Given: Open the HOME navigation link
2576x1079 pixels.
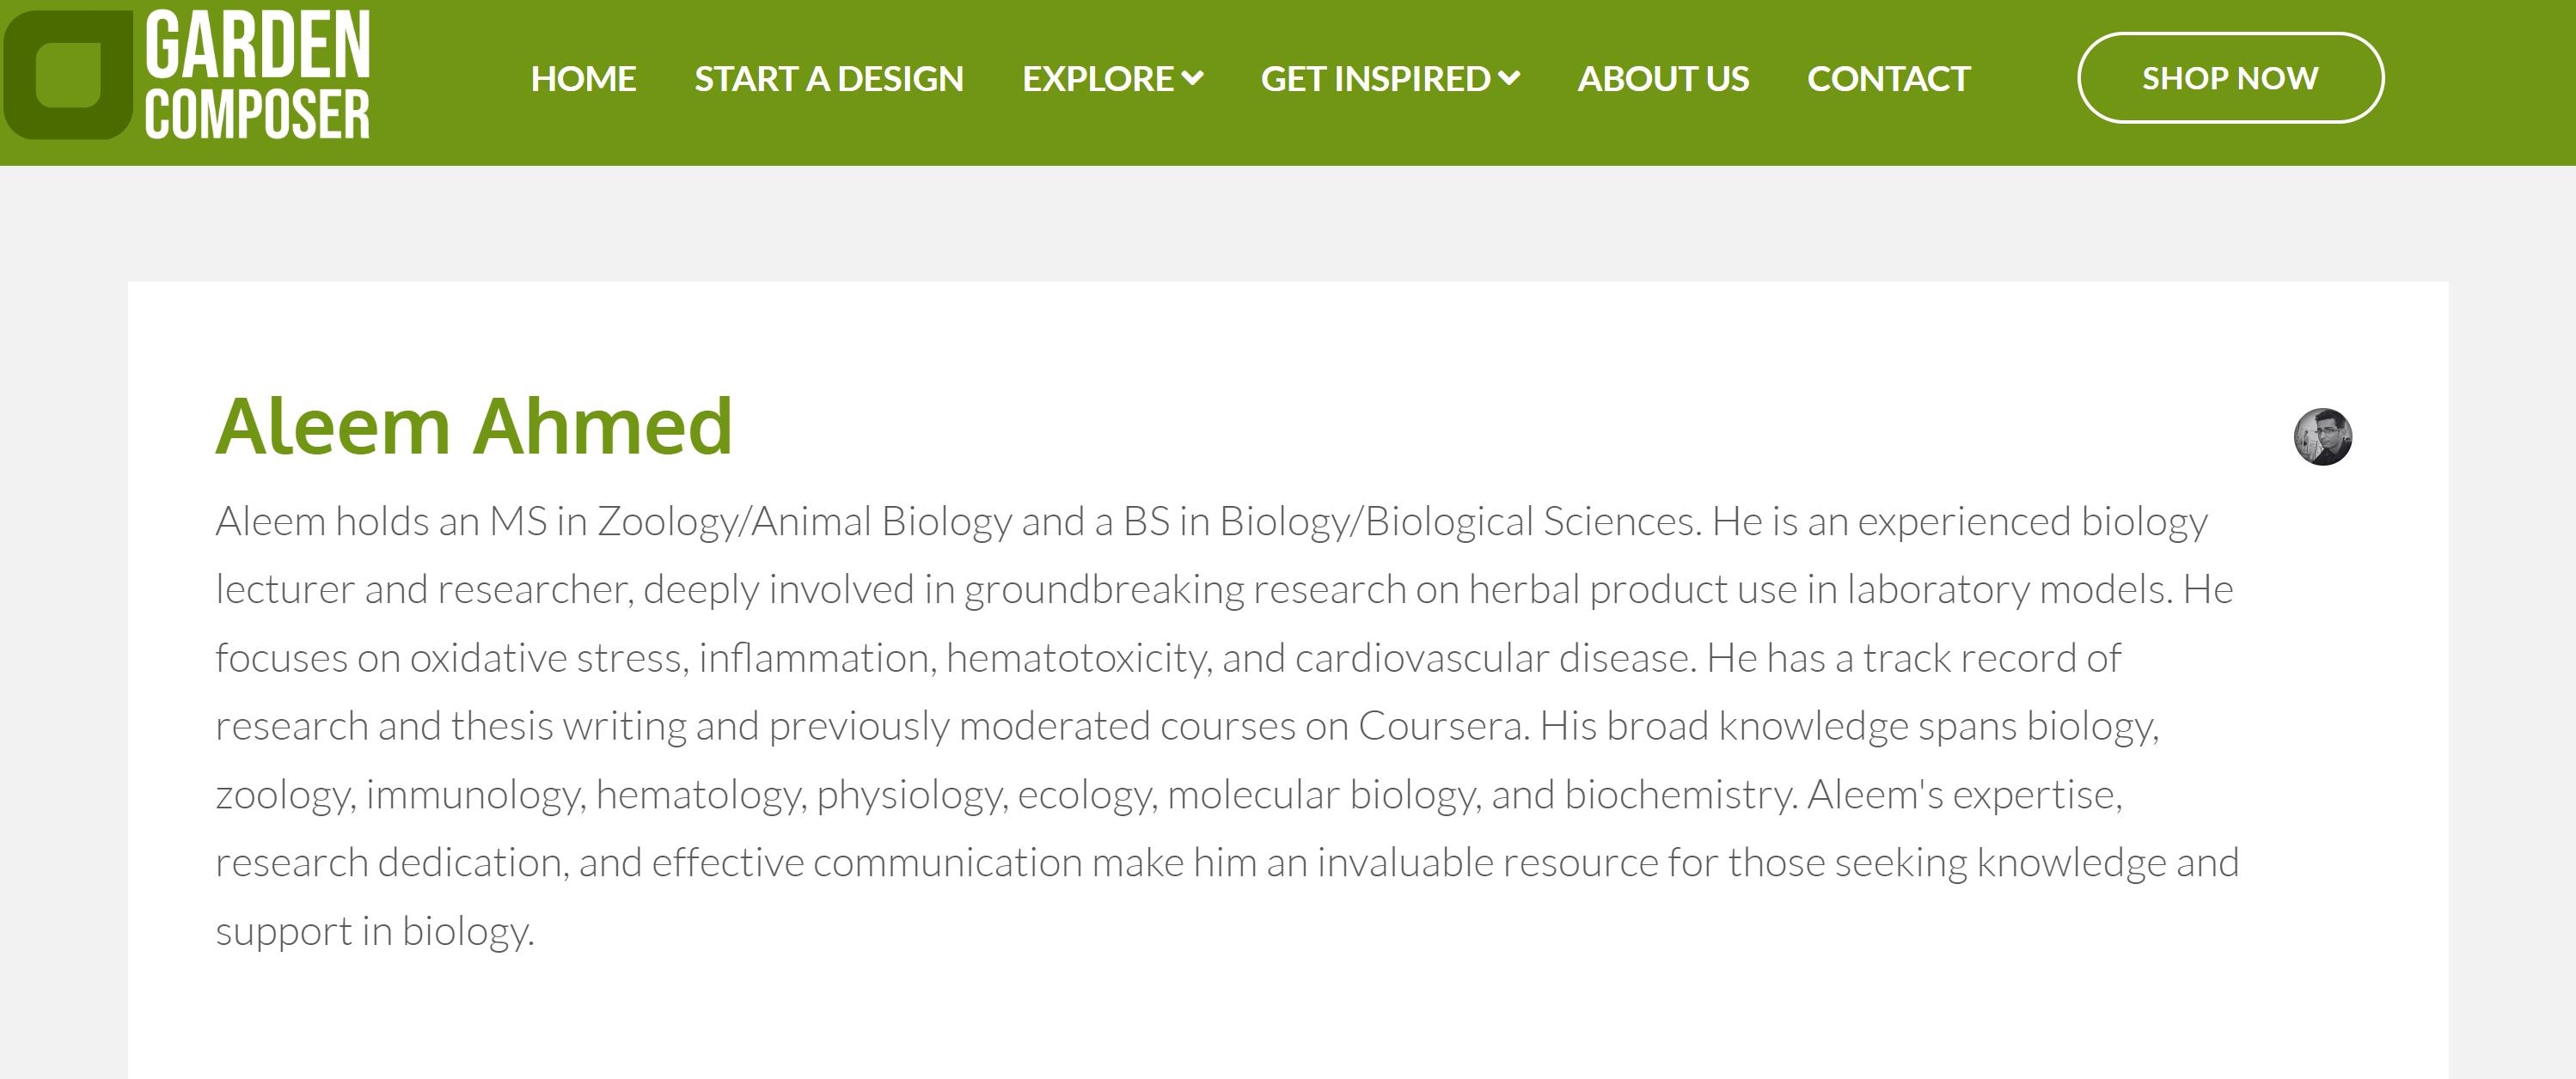Looking at the screenshot, I should (x=583, y=79).
